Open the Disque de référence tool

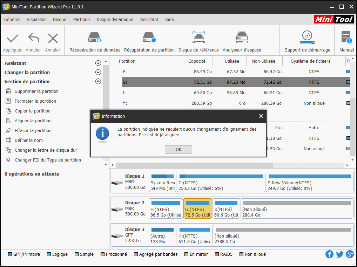pos(198,40)
